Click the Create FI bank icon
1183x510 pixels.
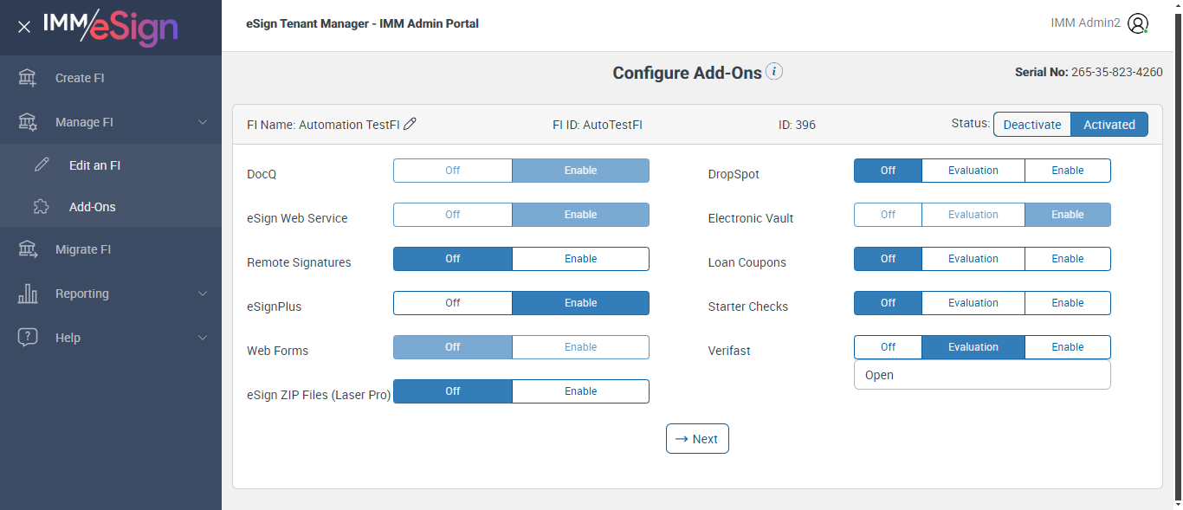pyautogui.click(x=28, y=78)
